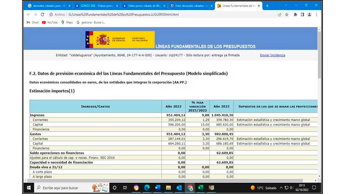Click the value 355.204,12
345x194 pixels.
177,120
